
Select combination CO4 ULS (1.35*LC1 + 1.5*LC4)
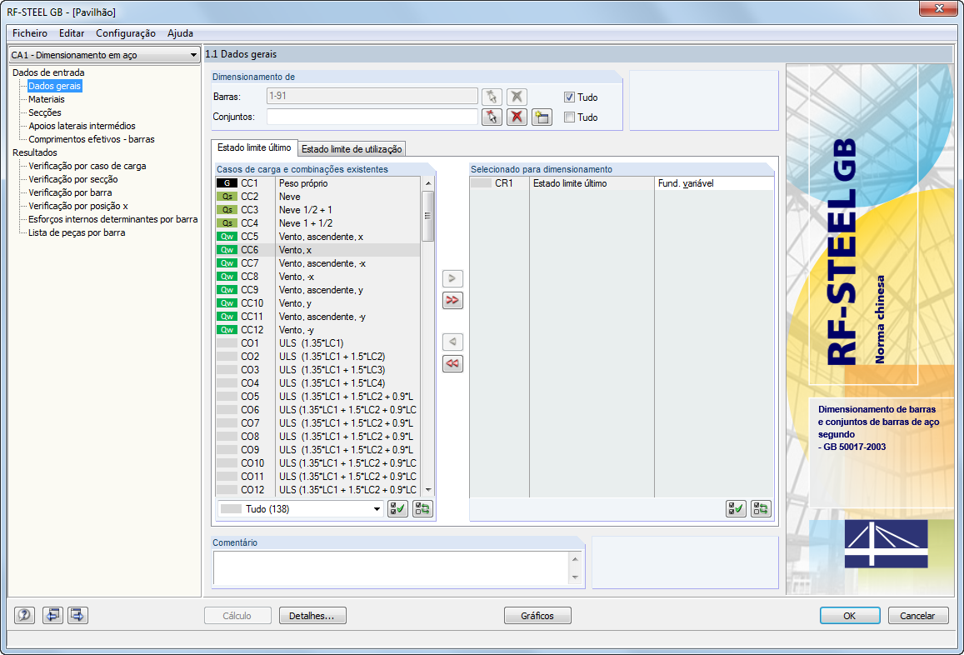[317, 383]
